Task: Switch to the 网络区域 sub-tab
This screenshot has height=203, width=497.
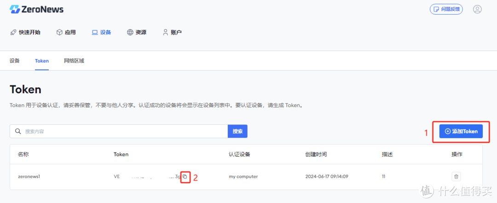Action: pyautogui.click(x=74, y=61)
